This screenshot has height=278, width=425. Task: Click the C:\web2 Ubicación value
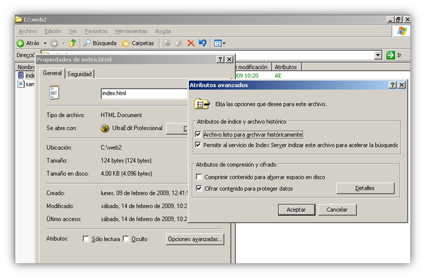pos(111,148)
